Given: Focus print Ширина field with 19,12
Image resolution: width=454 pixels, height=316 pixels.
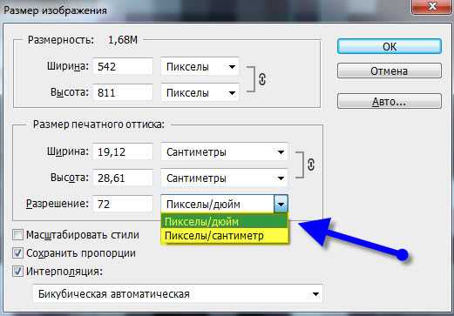Looking at the screenshot, I should click(x=123, y=151).
